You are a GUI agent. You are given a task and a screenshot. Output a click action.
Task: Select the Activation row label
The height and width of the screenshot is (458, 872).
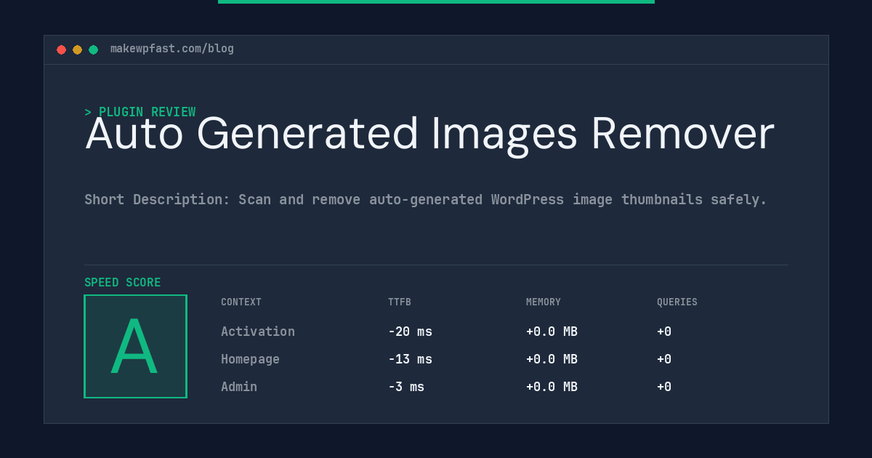pos(258,332)
